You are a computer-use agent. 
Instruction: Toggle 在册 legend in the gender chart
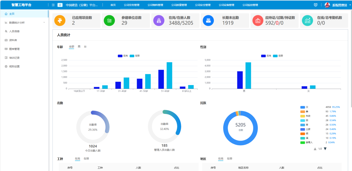[278, 56]
